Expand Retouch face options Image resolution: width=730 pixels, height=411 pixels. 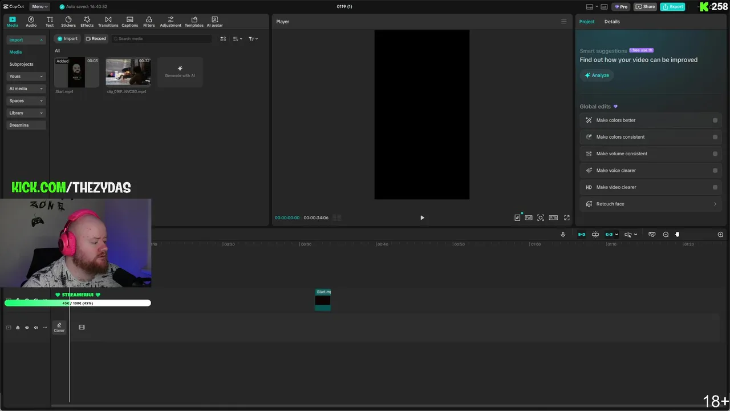tap(715, 204)
